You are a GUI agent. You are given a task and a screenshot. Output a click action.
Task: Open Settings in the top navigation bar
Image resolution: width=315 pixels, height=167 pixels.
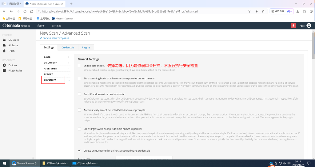(x=56, y=26)
